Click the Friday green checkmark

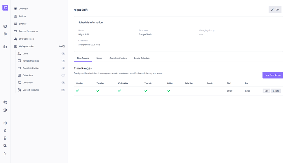pos(169,91)
